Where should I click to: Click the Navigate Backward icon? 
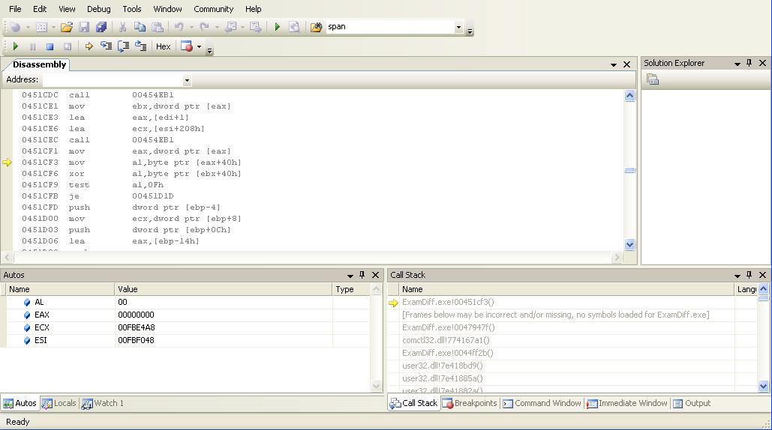pyautogui.click(x=230, y=27)
